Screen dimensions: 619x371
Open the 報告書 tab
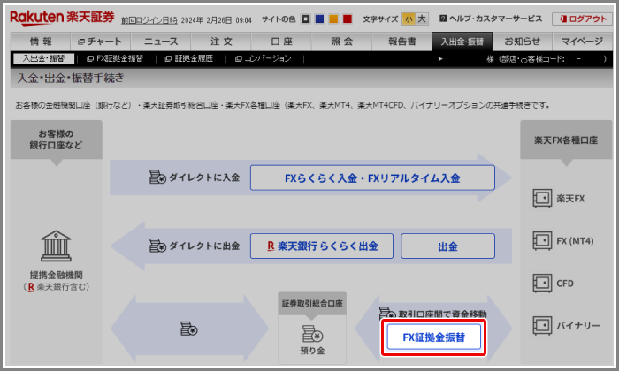[401, 42]
